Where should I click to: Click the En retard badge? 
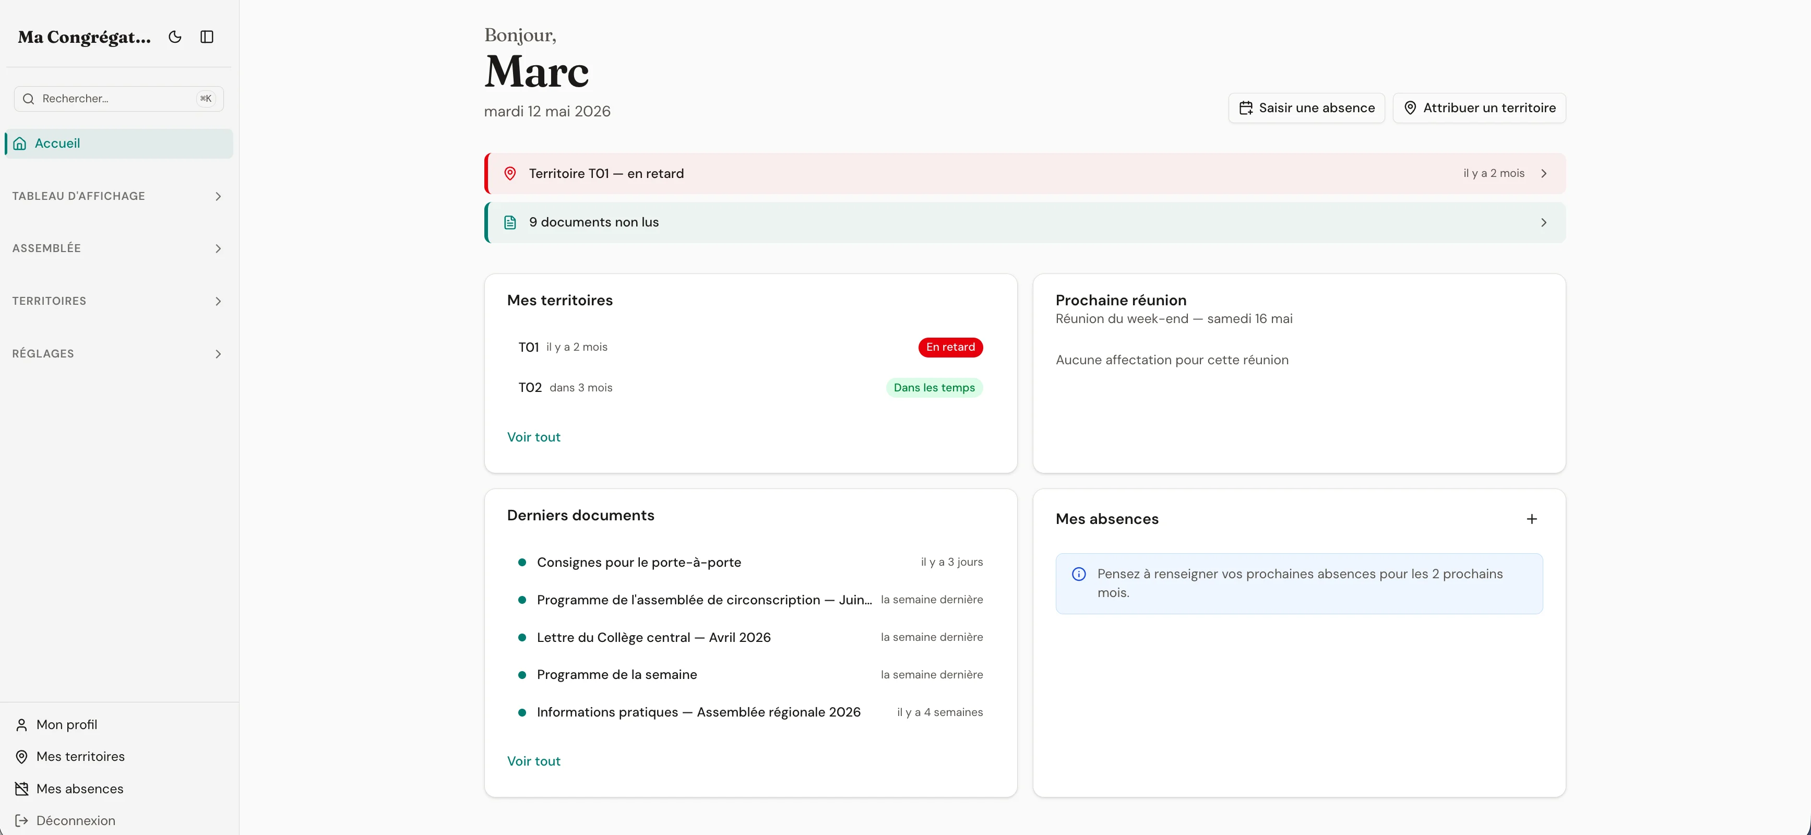point(950,347)
